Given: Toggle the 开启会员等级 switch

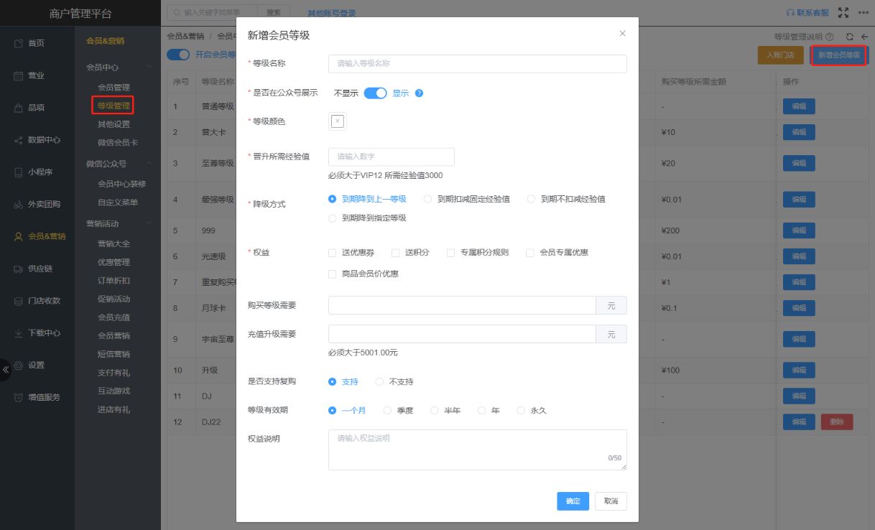Looking at the screenshot, I should (178, 55).
